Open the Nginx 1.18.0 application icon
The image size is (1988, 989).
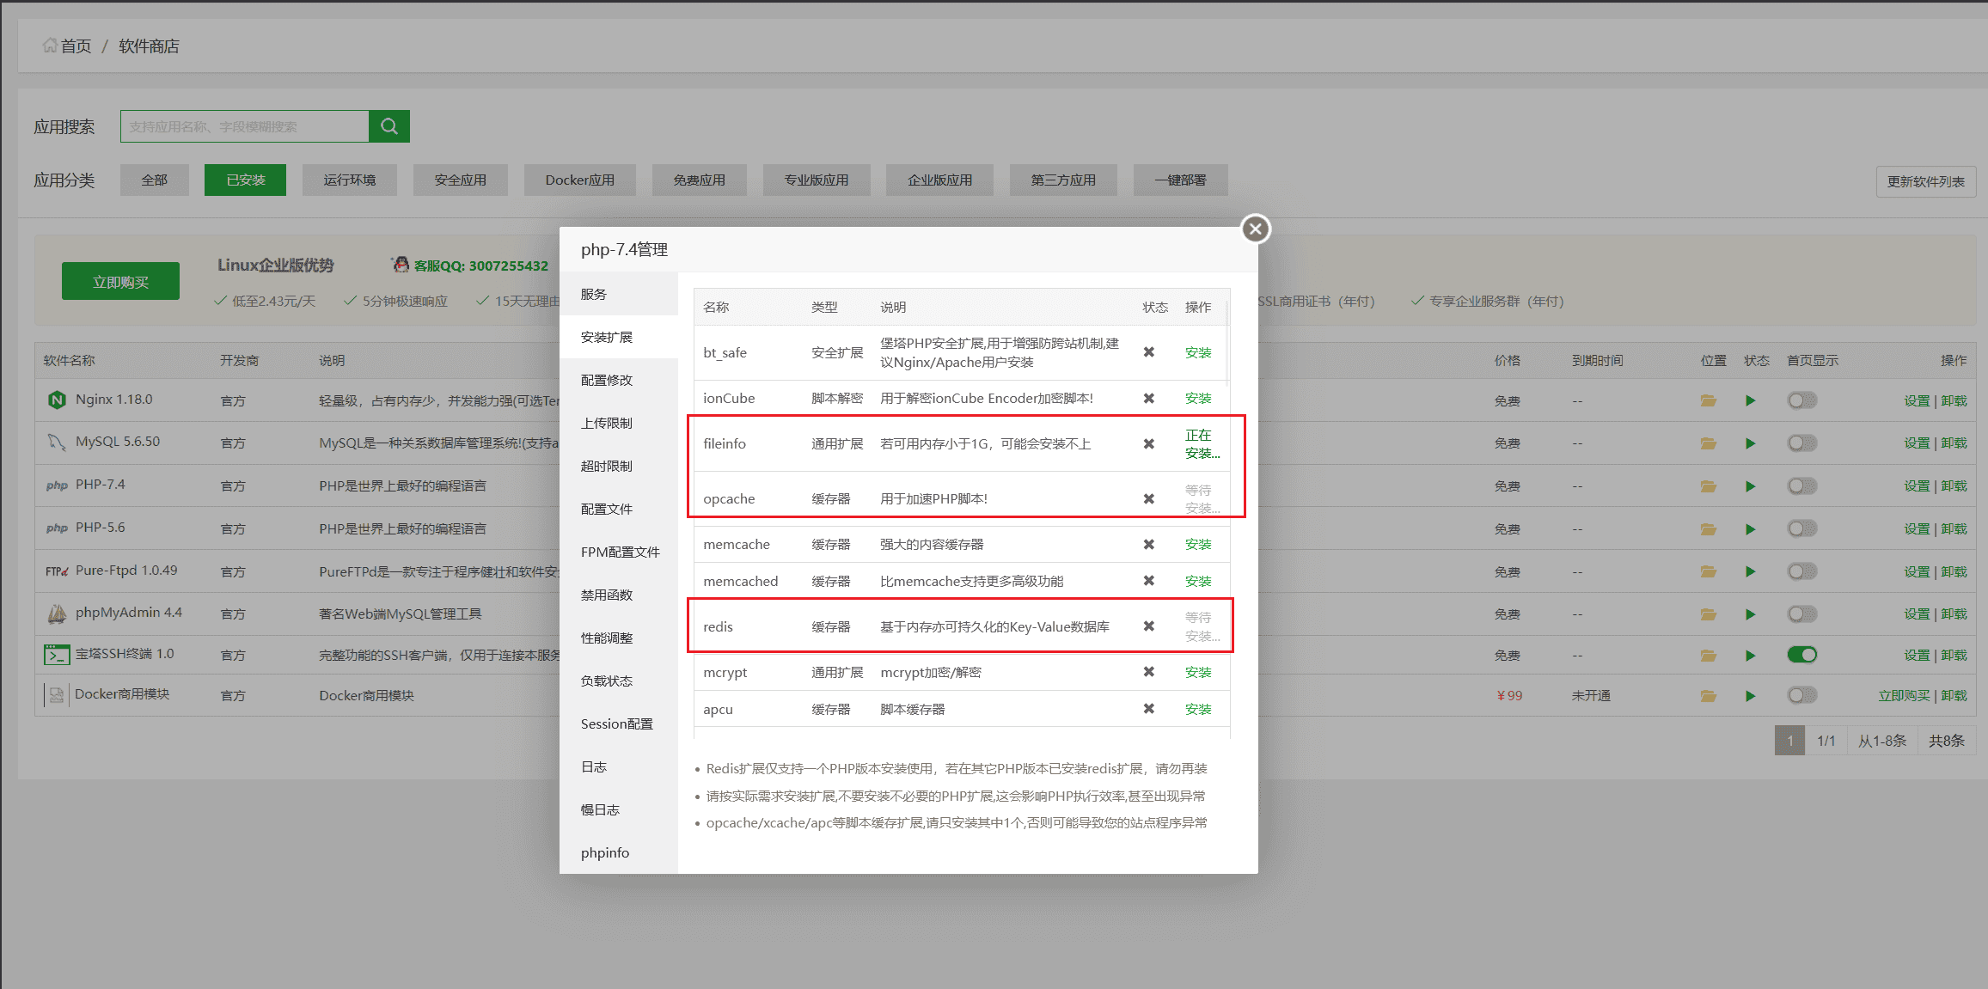point(56,399)
